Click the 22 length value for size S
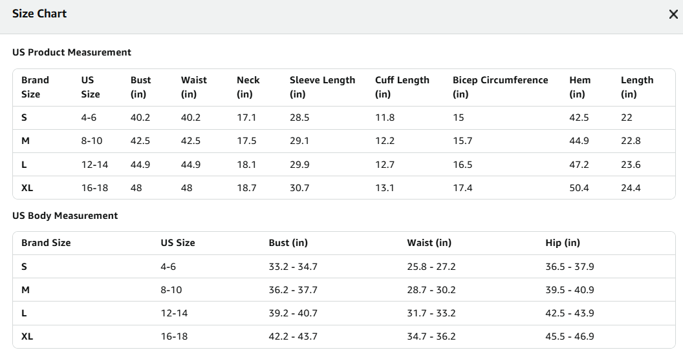 [x=626, y=118]
